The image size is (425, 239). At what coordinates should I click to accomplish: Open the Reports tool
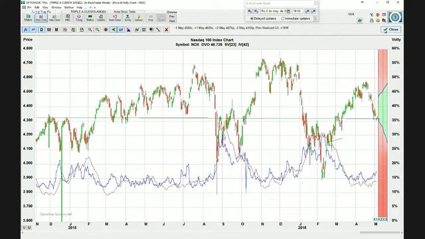pyautogui.click(x=101, y=18)
